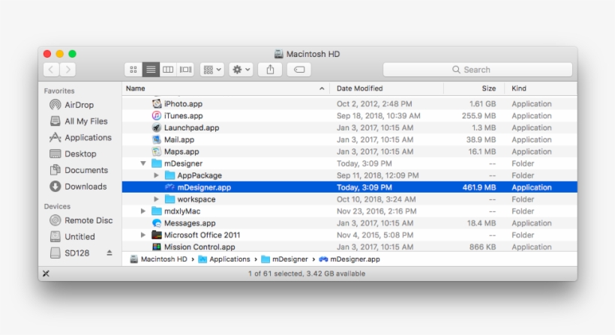Collapse the mDesigner folder
This screenshot has width=615, height=335.
(143, 163)
